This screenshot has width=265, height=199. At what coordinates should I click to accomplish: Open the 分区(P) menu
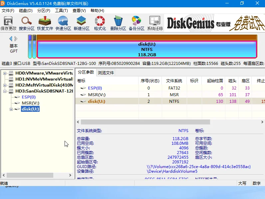pos(44,11)
